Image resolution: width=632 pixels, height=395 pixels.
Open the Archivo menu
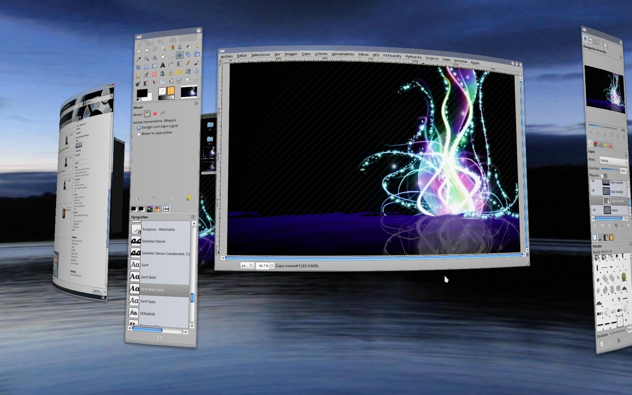pos(226,56)
